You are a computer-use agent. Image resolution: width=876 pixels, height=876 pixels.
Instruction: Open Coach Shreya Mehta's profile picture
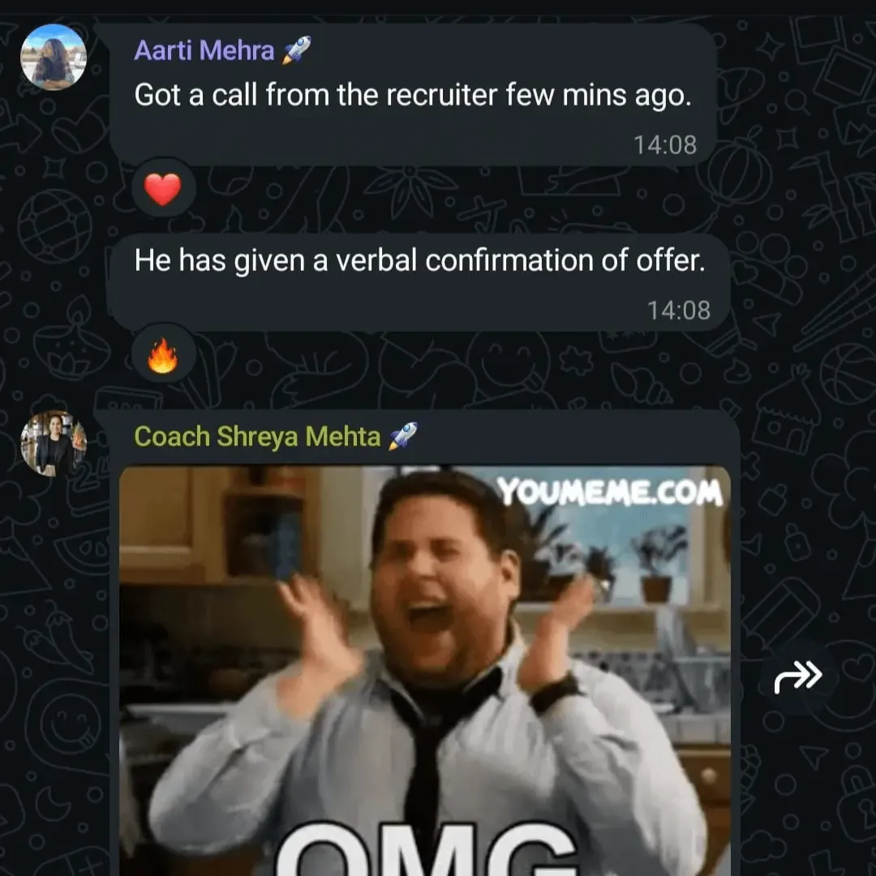[x=53, y=444]
